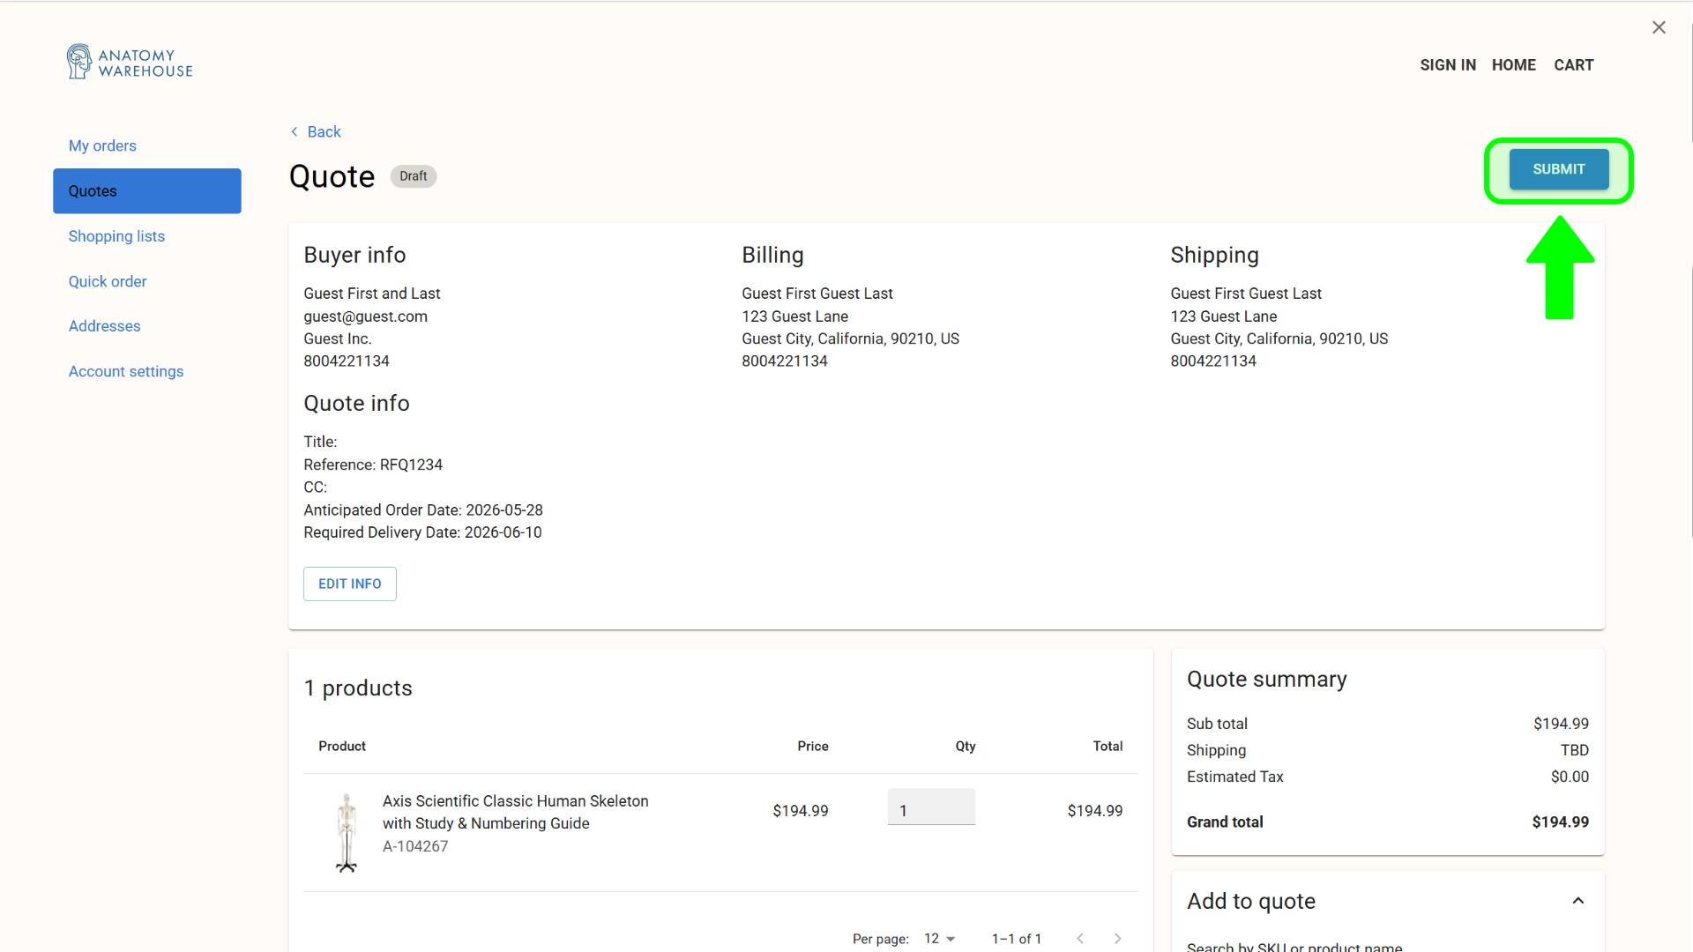Click the Total column header

pos(1108,747)
